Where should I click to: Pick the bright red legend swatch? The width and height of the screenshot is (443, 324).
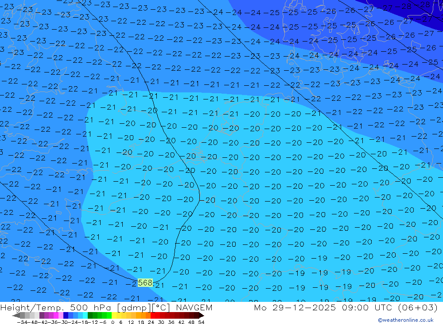153,315
